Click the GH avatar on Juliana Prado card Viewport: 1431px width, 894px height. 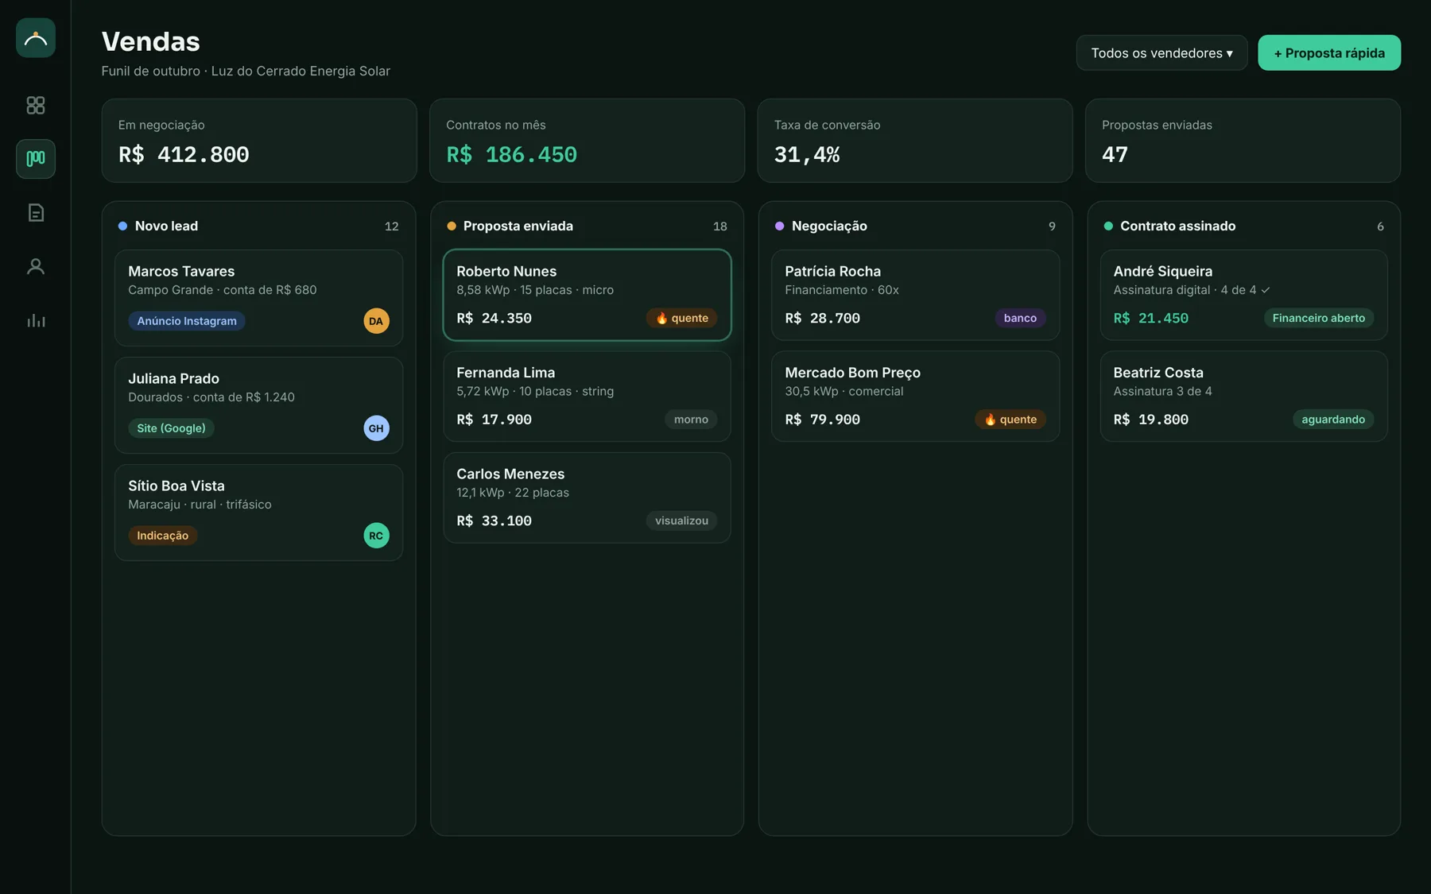(x=376, y=428)
